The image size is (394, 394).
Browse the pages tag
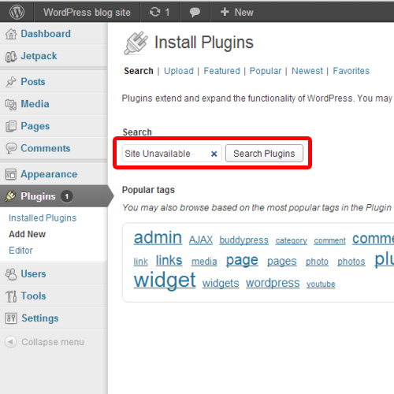(x=282, y=262)
